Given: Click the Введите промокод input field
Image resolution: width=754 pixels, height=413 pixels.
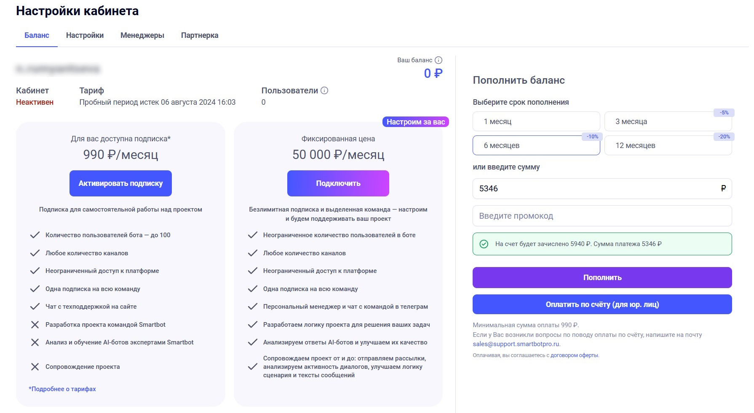Looking at the screenshot, I should point(602,216).
